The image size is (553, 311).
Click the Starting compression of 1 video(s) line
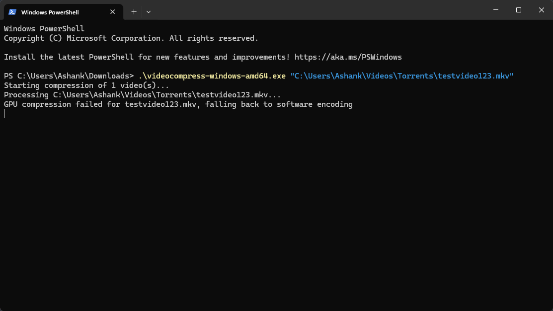[x=86, y=85]
